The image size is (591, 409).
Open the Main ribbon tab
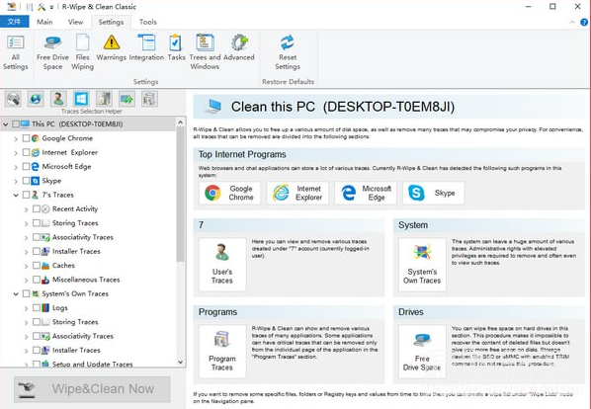click(44, 22)
